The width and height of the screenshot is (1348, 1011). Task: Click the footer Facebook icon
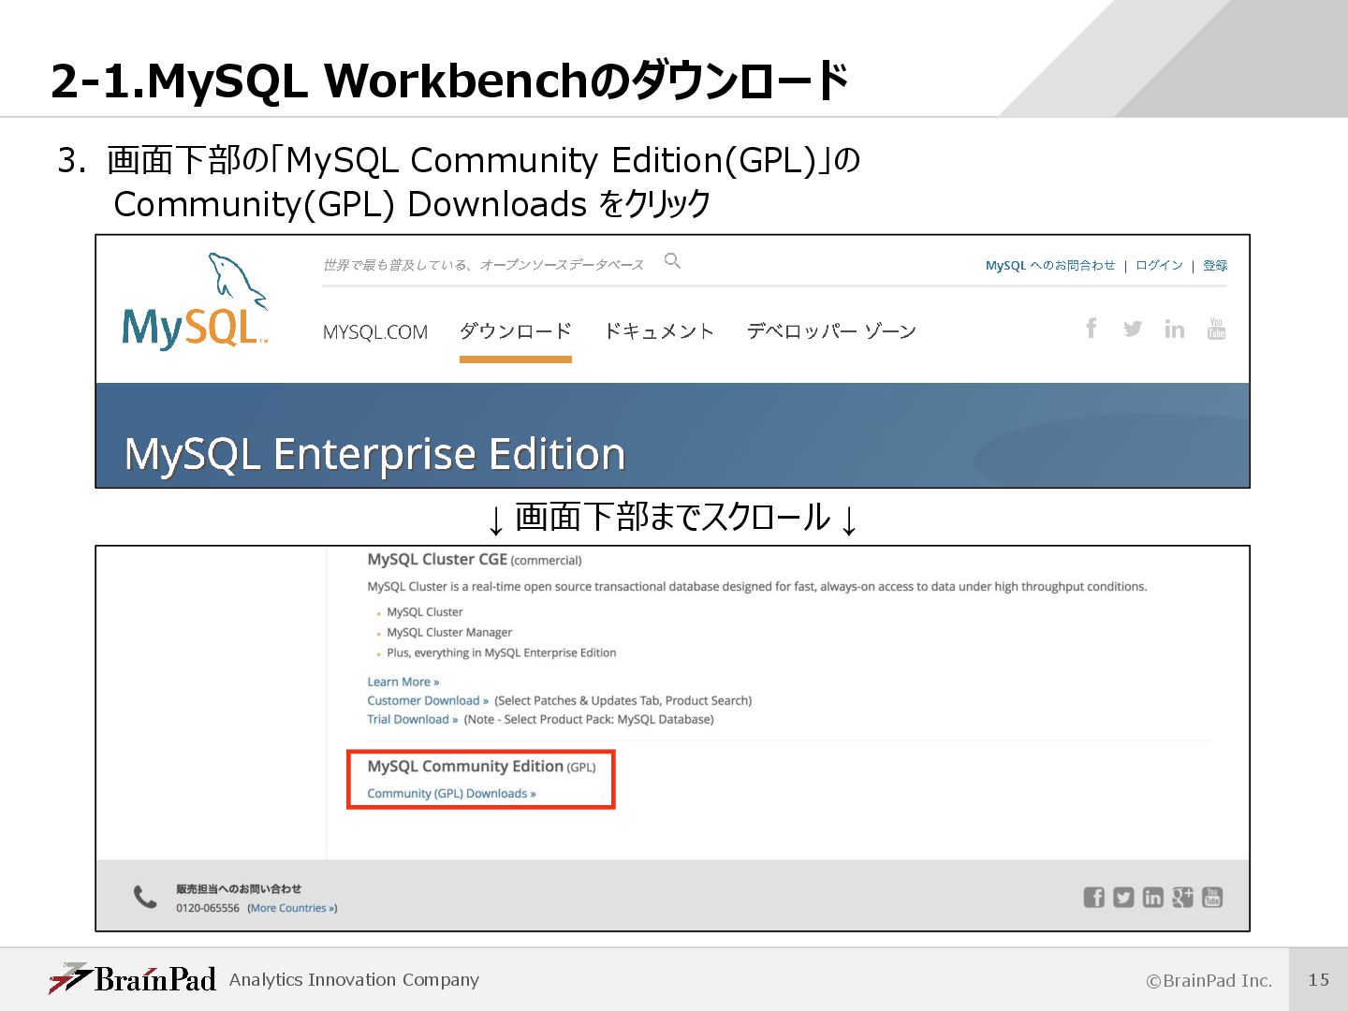1094,897
